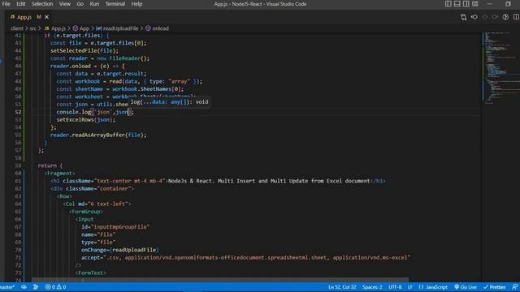
Task: Click 'Spaces: 2' indentation setting
Action: [372, 287]
